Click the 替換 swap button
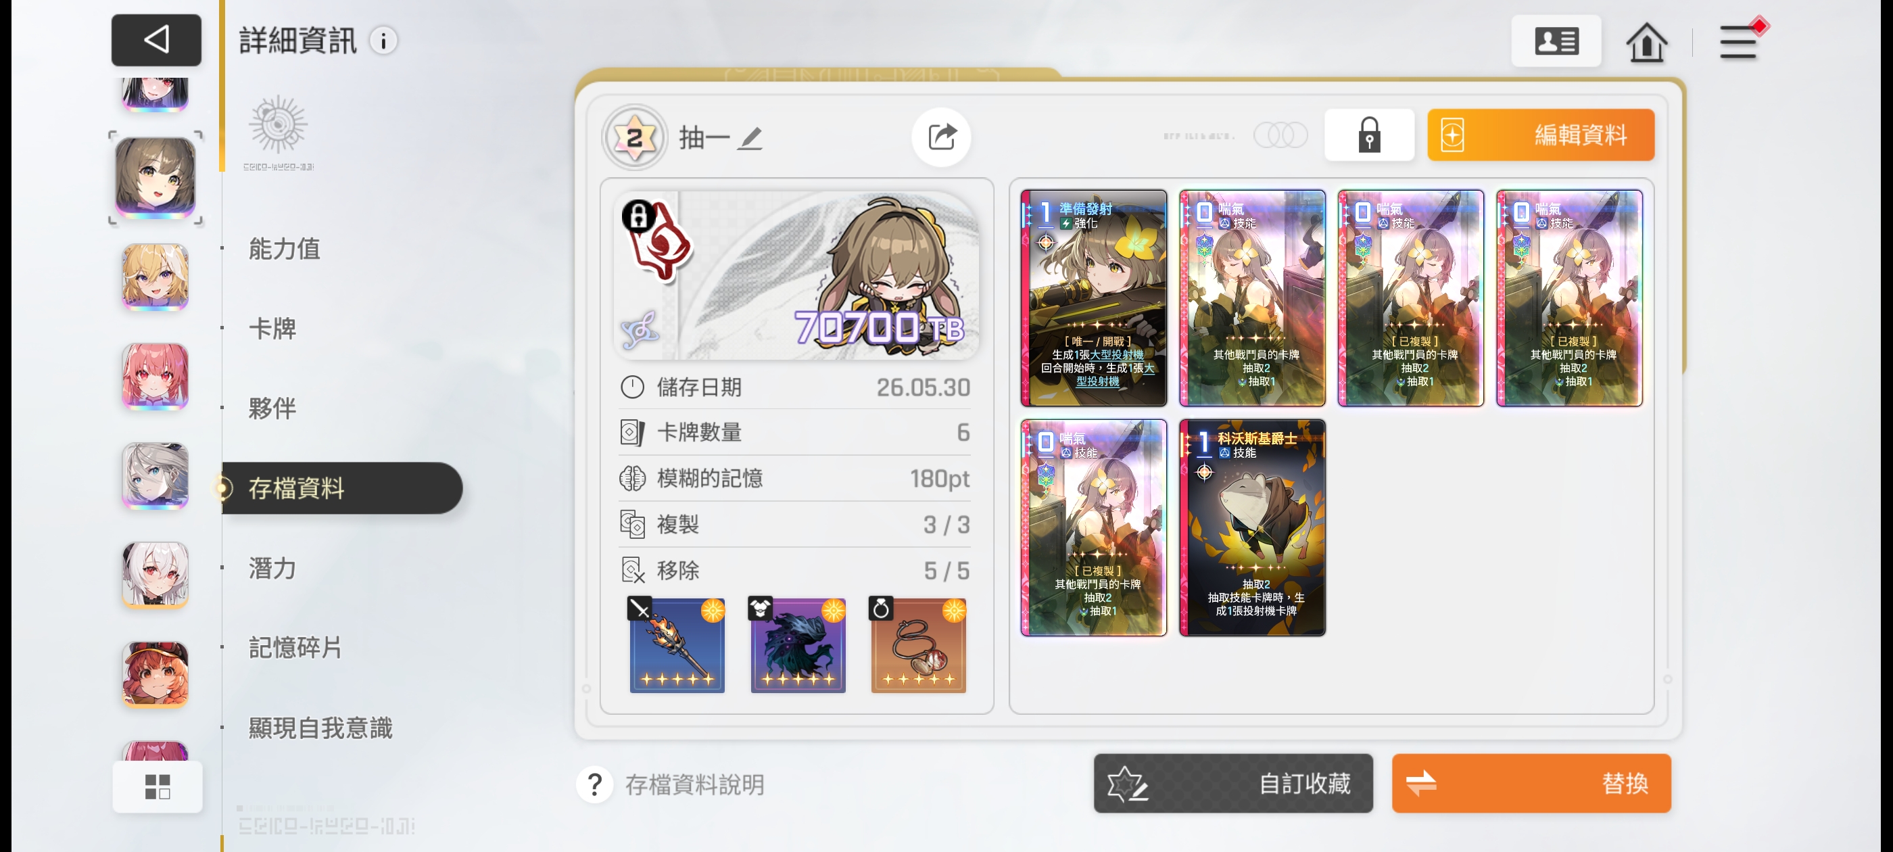 pos(1531,783)
